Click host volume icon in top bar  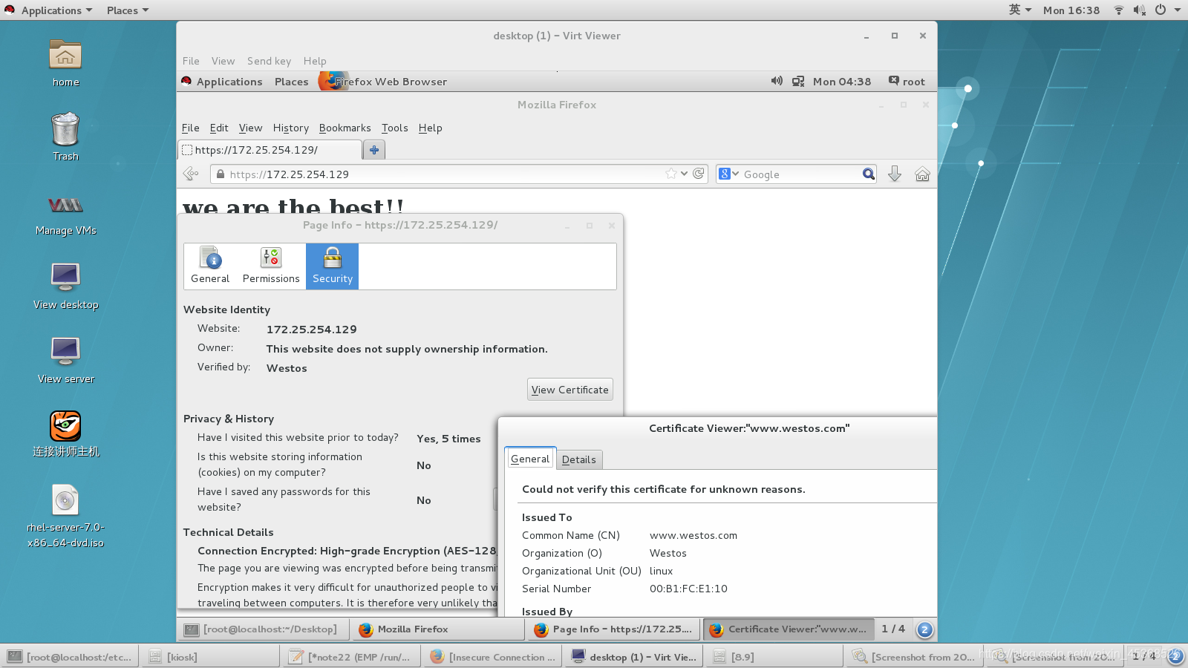point(1139,10)
